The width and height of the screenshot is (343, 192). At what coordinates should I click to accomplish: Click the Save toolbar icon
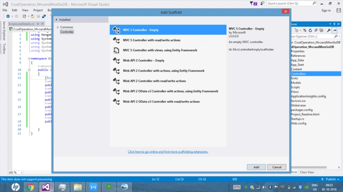[x=39, y=16]
